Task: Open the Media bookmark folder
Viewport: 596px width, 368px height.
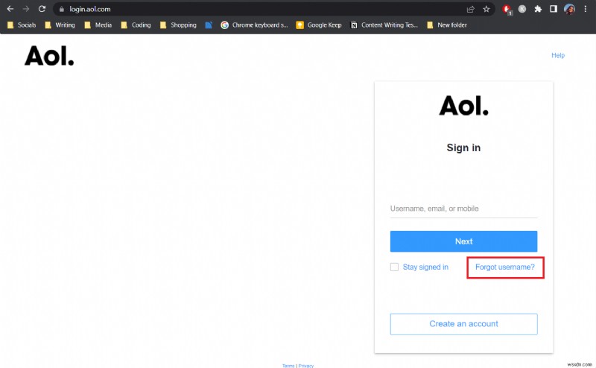Action: [98, 25]
